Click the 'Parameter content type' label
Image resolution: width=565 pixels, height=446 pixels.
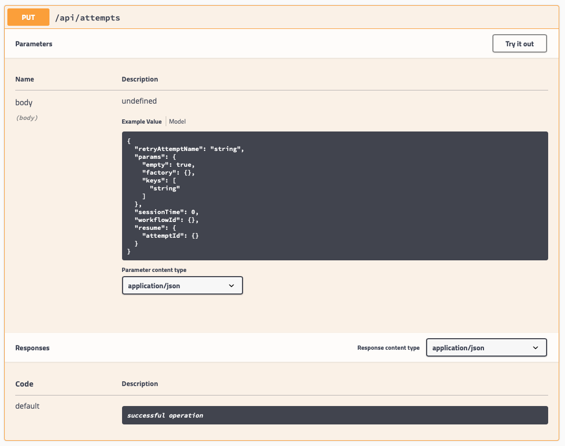(154, 270)
